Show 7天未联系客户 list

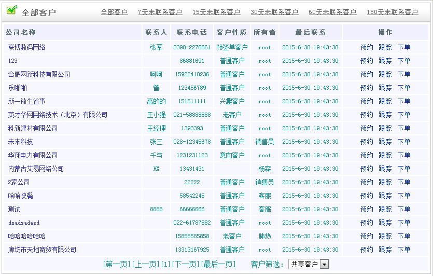(160, 12)
